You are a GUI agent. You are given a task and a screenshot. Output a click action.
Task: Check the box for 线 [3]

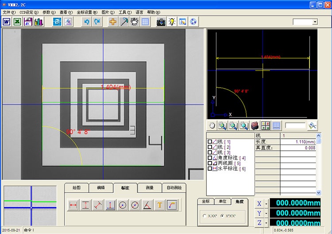pos(210,152)
